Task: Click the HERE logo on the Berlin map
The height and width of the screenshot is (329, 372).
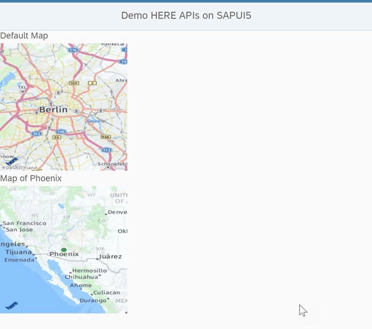Action: click(x=12, y=161)
